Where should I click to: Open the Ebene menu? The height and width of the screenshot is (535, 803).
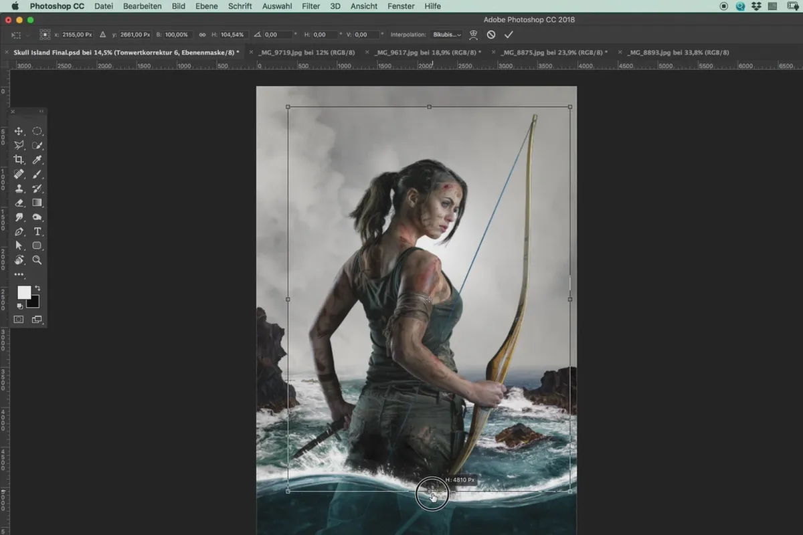[207, 6]
